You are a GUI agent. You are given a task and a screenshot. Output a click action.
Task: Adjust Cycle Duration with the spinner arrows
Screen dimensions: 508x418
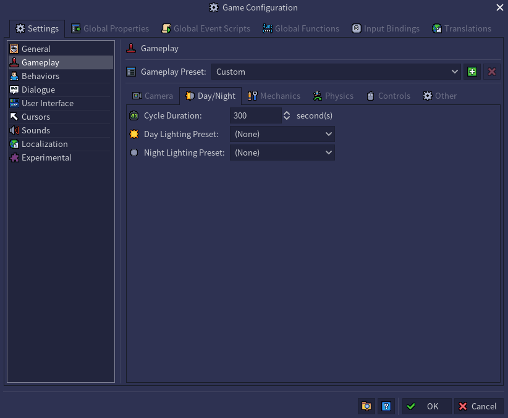click(287, 115)
